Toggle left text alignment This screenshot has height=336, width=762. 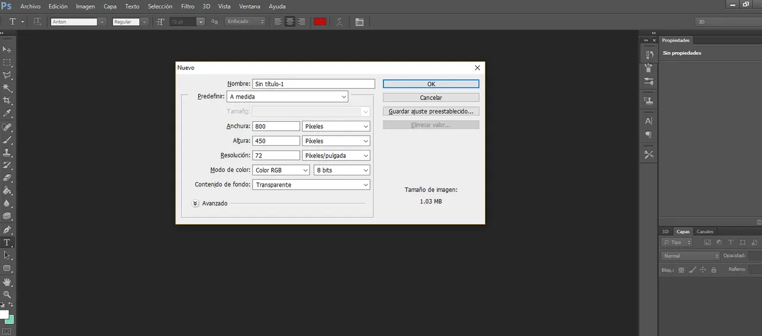278,21
